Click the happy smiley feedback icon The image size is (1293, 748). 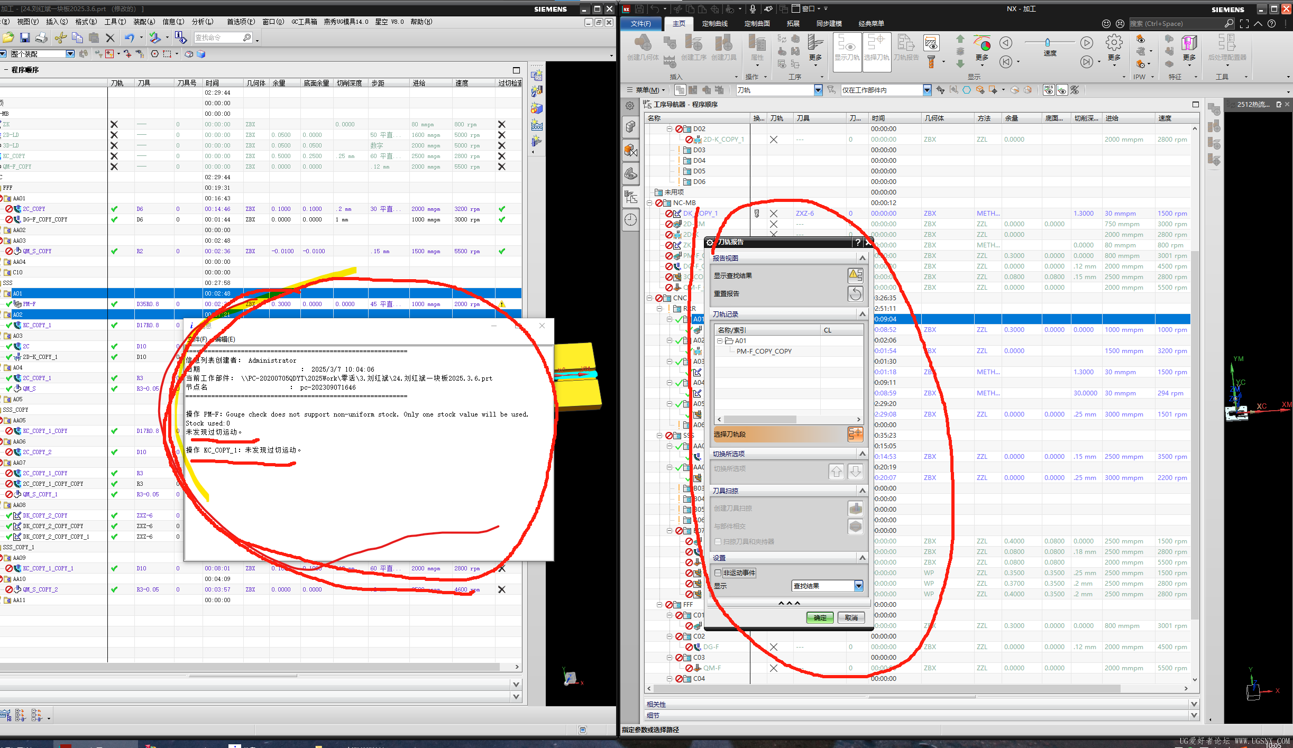1106,23
